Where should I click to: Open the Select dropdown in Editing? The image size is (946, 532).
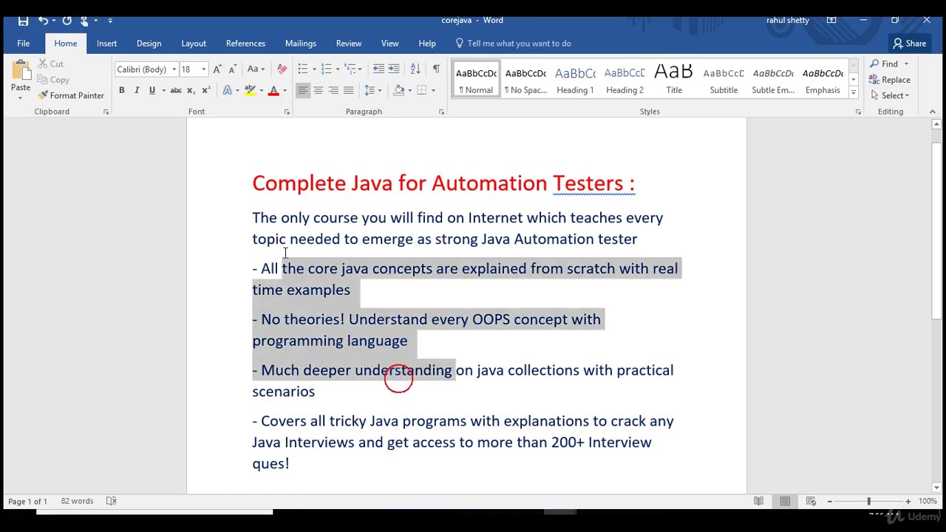(890, 95)
